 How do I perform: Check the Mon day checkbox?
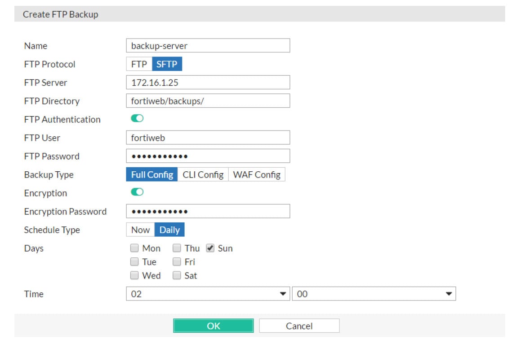coord(134,248)
